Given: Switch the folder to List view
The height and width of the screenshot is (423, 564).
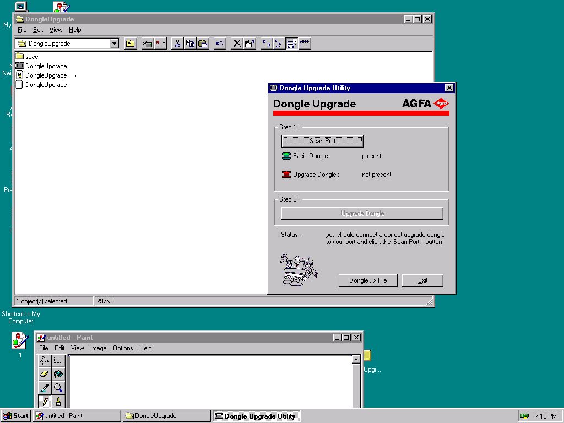Looking at the screenshot, I should coord(292,44).
